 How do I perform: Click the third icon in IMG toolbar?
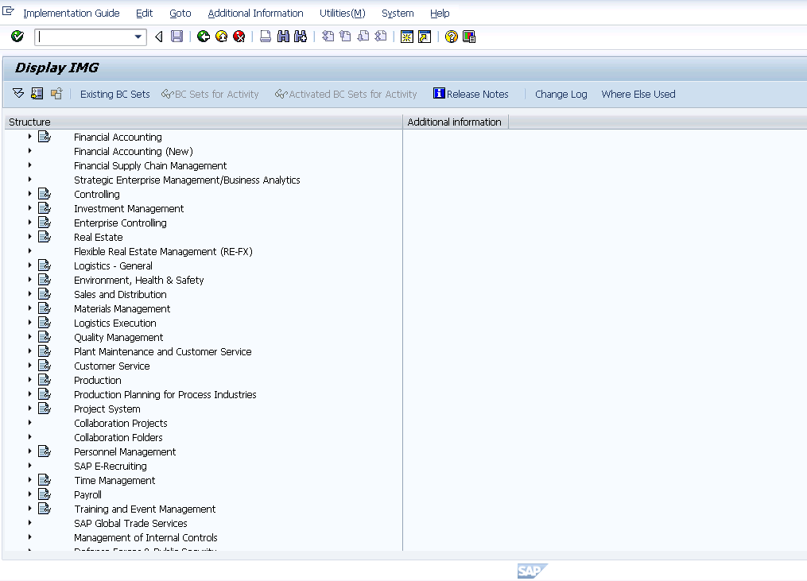56,93
